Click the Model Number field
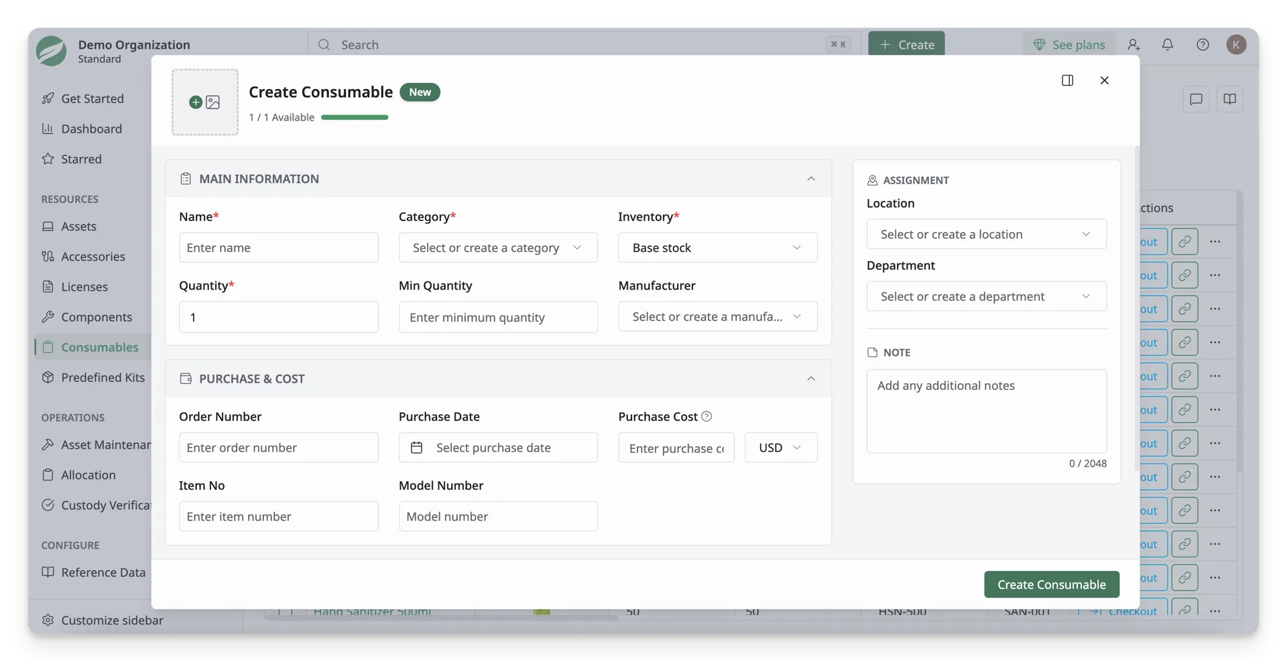This screenshot has height=662, width=1287. pyautogui.click(x=497, y=517)
